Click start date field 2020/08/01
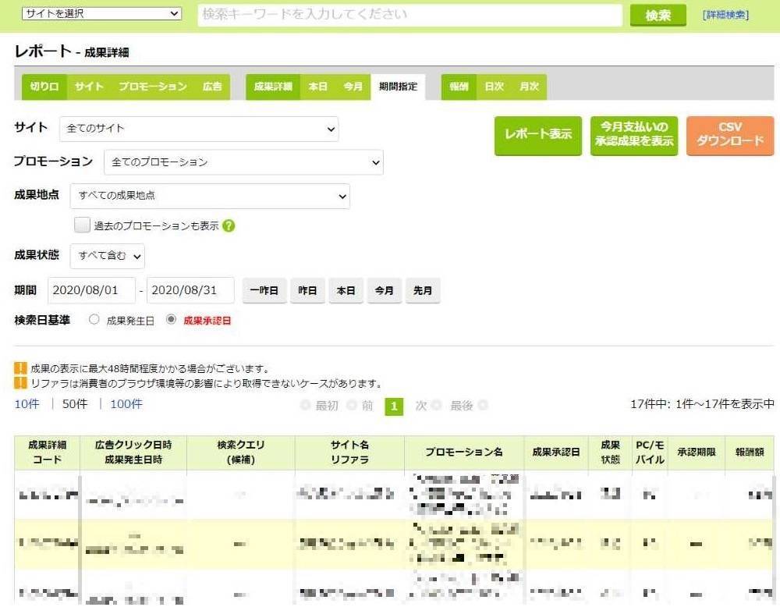The image size is (780, 607). point(91,290)
